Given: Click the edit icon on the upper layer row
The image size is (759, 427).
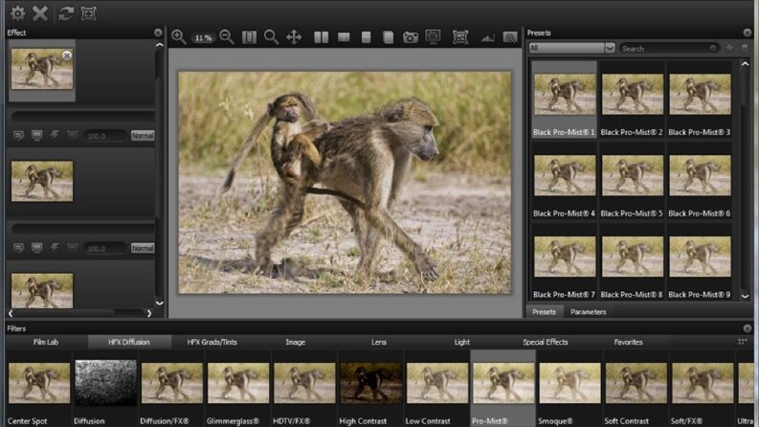Looking at the screenshot, I should [18, 136].
